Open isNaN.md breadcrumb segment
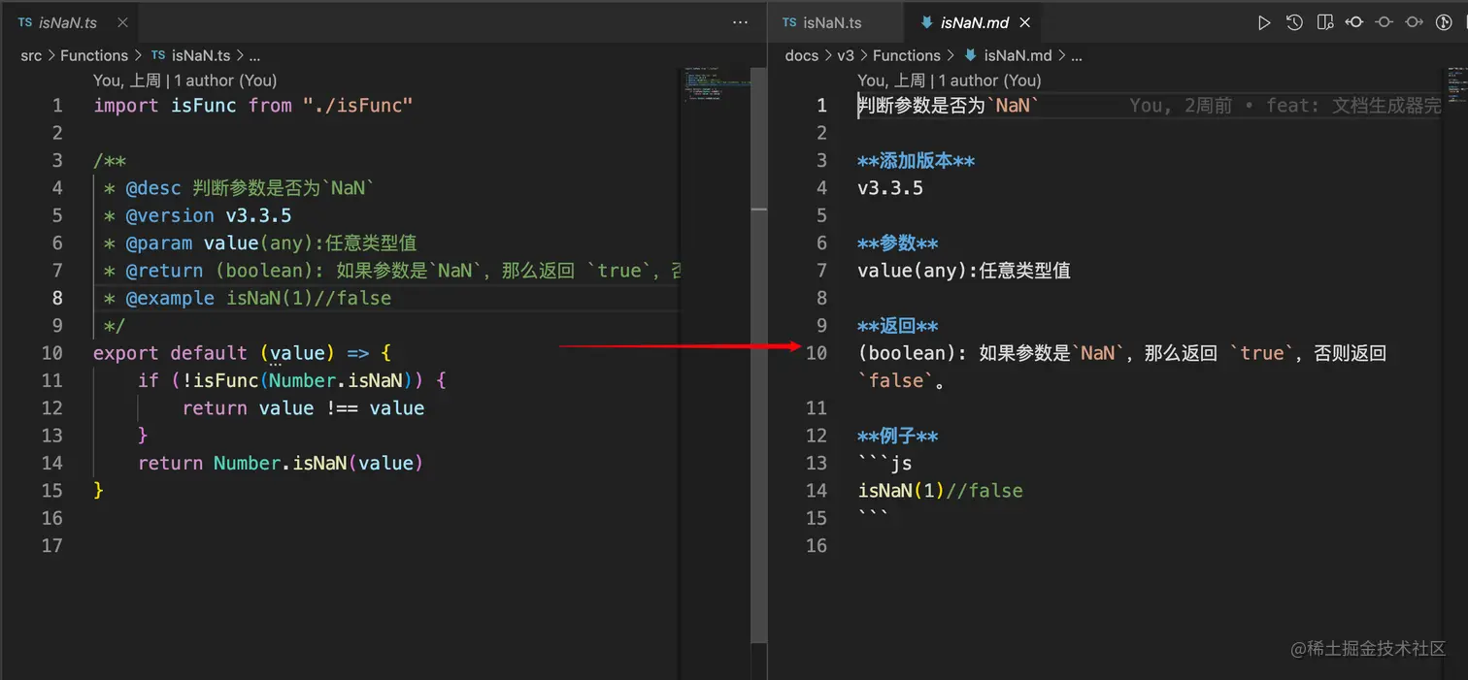 pos(1009,55)
